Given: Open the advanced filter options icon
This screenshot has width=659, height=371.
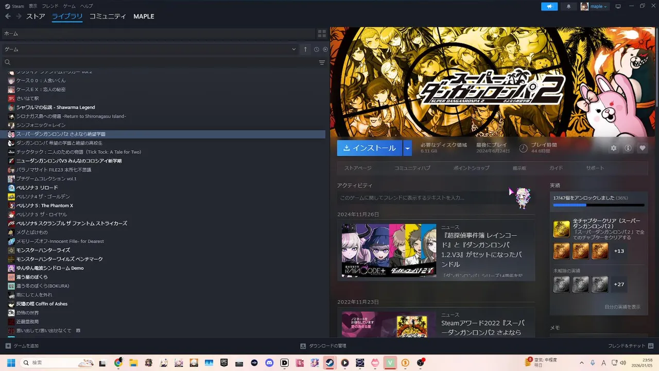Looking at the screenshot, I should pyautogui.click(x=322, y=62).
